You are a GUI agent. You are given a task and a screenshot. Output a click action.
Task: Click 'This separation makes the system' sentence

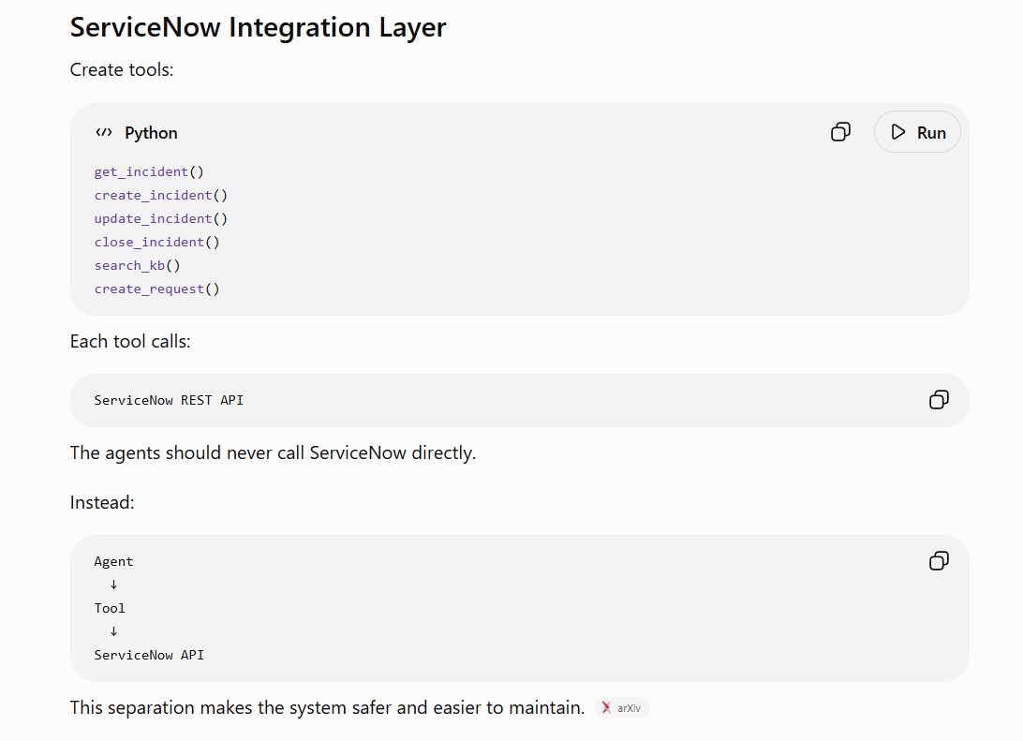point(327,707)
